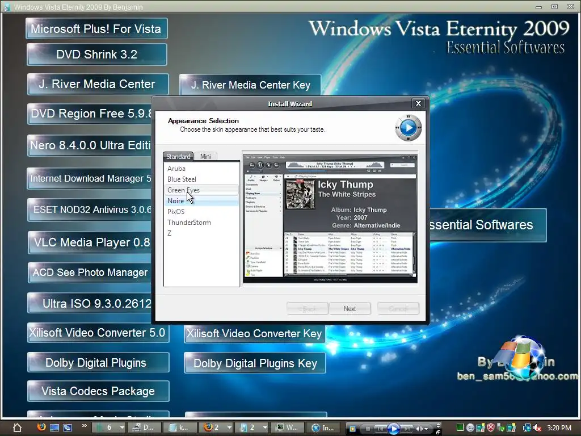Click the show desktop quick launch icon
Viewport: 581px width, 436px height.
click(54, 427)
